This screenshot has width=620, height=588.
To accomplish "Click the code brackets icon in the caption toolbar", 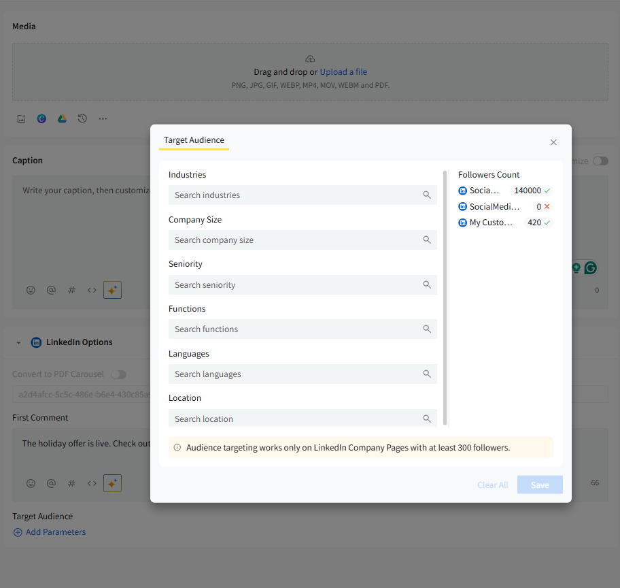I will [x=92, y=290].
